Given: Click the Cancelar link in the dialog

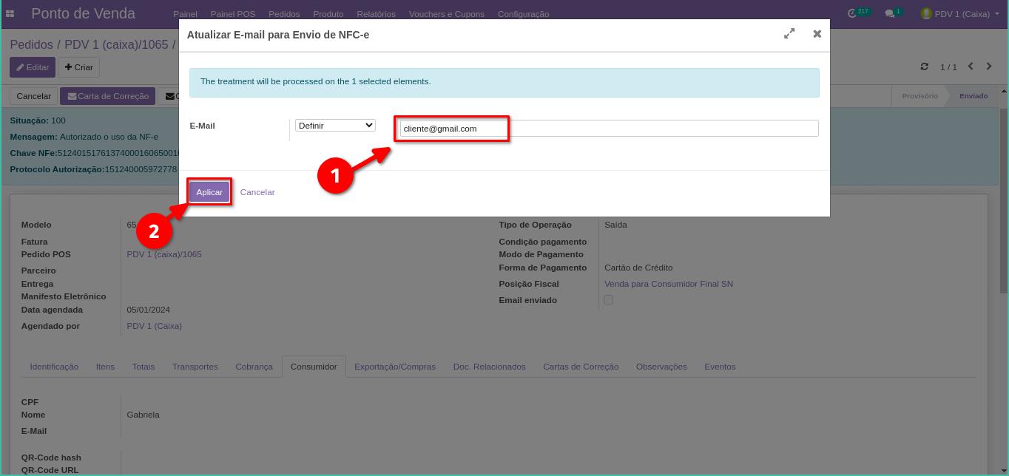Looking at the screenshot, I should tap(257, 192).
